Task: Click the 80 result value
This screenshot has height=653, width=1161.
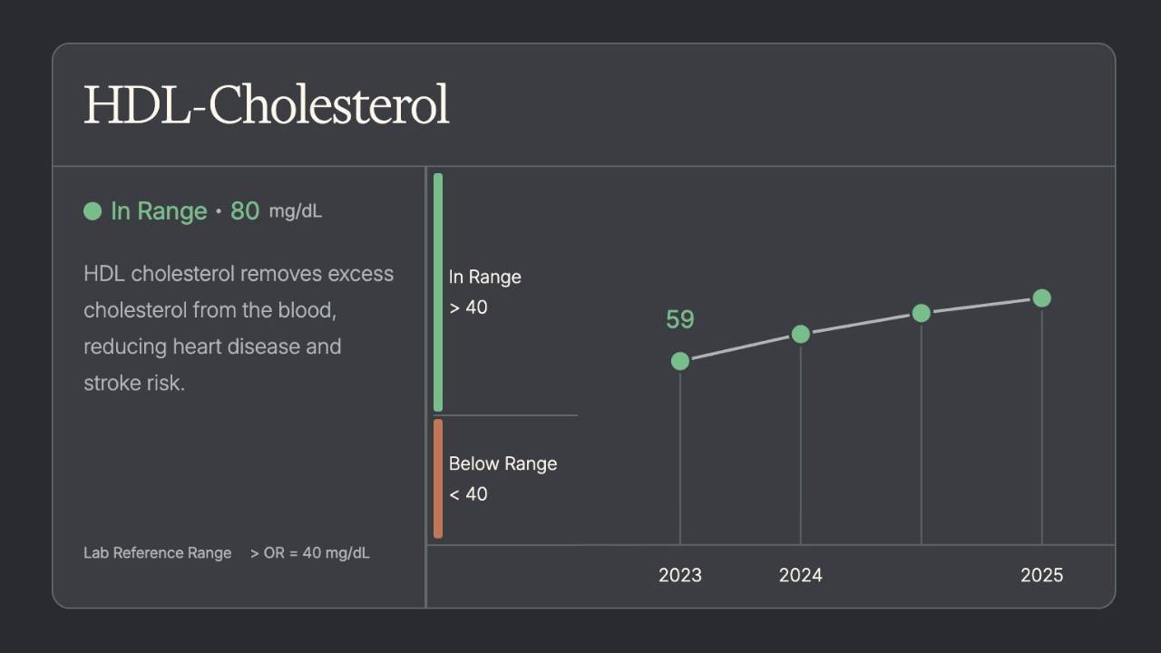Action: click(245, 211)
